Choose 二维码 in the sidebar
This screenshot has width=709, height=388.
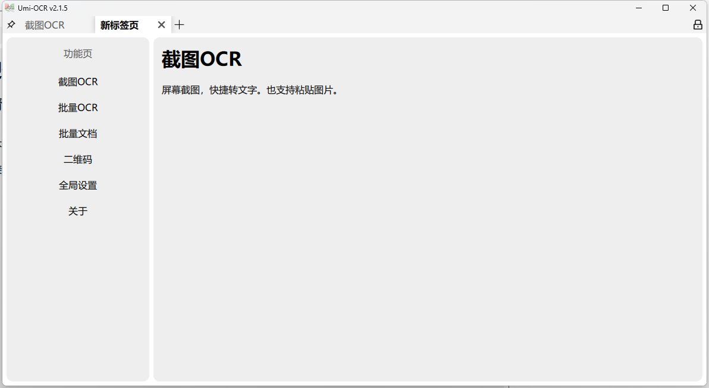tap(78, 159)
